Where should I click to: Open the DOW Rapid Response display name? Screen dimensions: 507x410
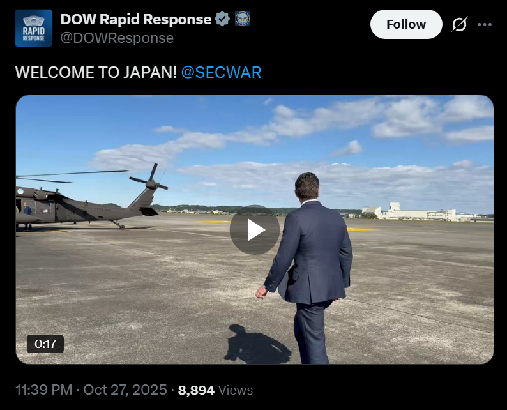pos(136,19)
